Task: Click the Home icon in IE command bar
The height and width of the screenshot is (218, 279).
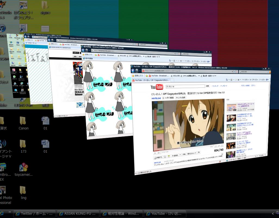Action: pyautogui.click(x=227, y=80)
